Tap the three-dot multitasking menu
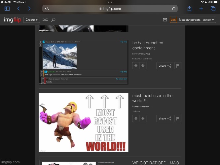This screenshot has height=165, width=220. [110, 2]
